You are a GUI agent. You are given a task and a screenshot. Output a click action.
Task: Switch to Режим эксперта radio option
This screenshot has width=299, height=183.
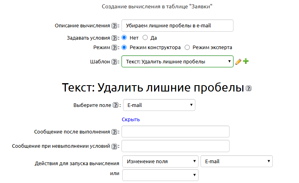[187, 47]
